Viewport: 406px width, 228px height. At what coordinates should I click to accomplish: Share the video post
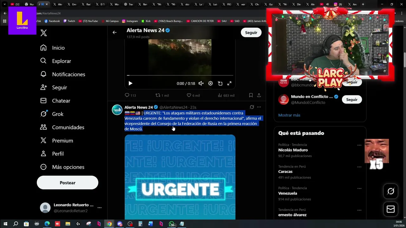coord(259,95)
